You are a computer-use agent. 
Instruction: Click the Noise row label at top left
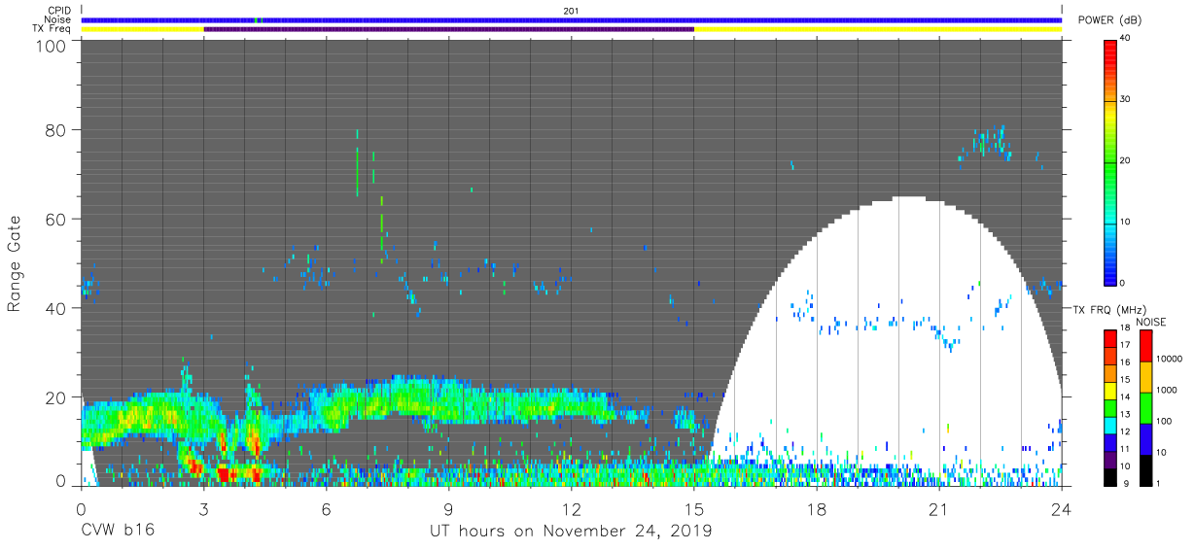(x=59, y=19)
